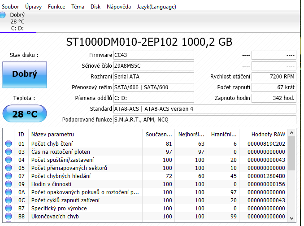Click status icon for Specifický pro výrobce
Image resolution: width=304 pixels, height=226 pixels.
coord(9,208)
